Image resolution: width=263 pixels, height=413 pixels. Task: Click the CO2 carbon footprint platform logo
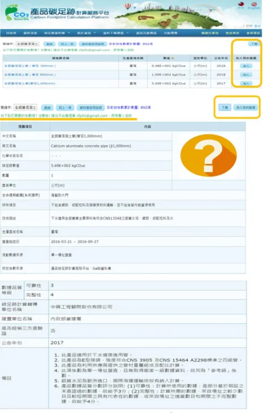(17, 12)
